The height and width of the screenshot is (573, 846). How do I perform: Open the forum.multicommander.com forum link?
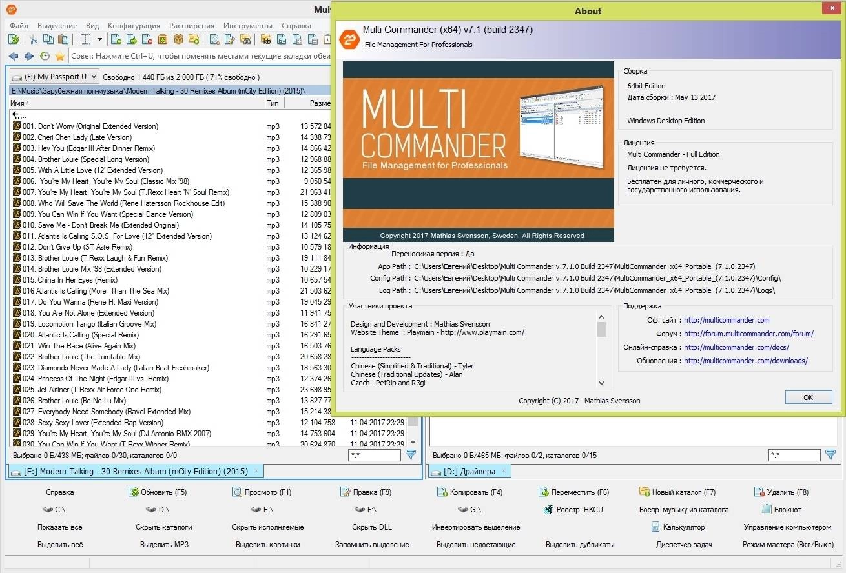pos(748,334)
